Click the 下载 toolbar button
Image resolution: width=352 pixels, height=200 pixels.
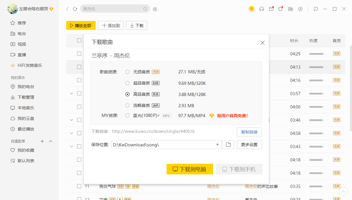click(x=137, y=25)
